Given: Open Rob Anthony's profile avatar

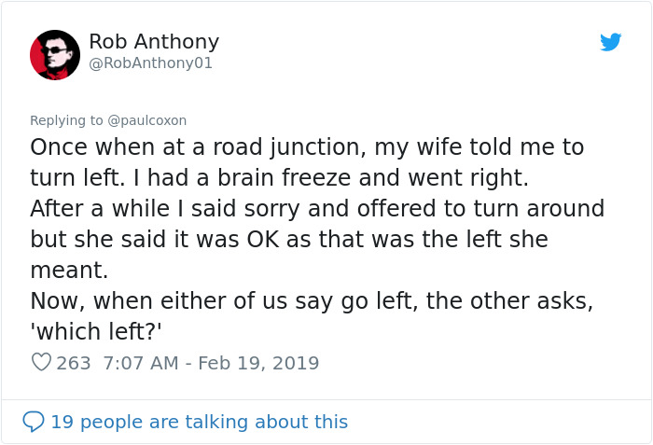Looking at the screenshot, I should [55, 54].
